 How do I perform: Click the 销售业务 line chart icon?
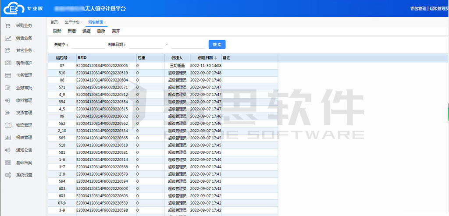(x=7, y=38)
